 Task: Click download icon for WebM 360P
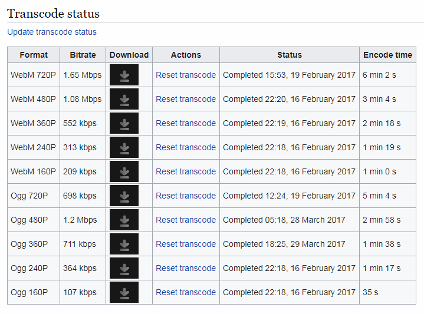coord(124,123)
